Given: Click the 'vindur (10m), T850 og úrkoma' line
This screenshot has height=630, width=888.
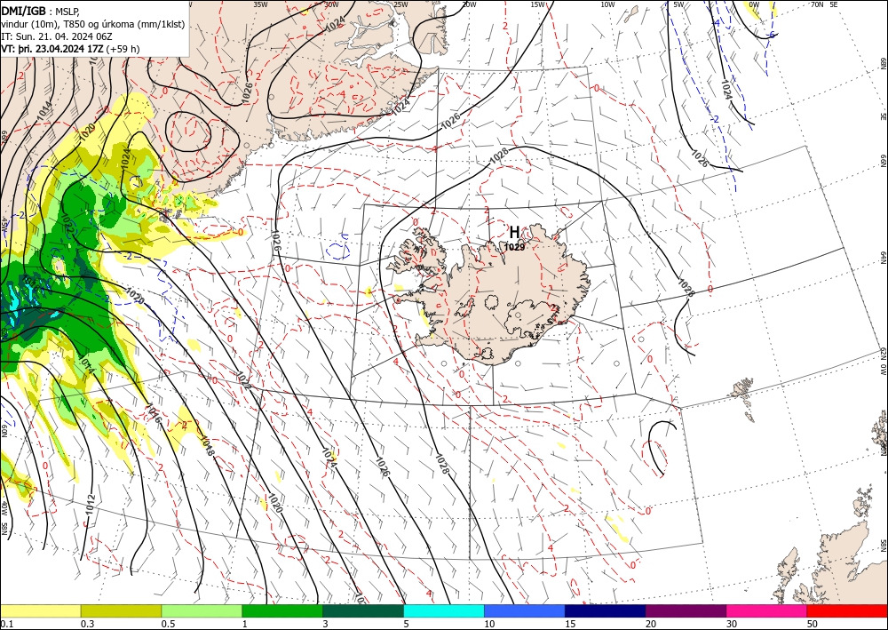Looking at the screenshot, I should coord(93,24).
